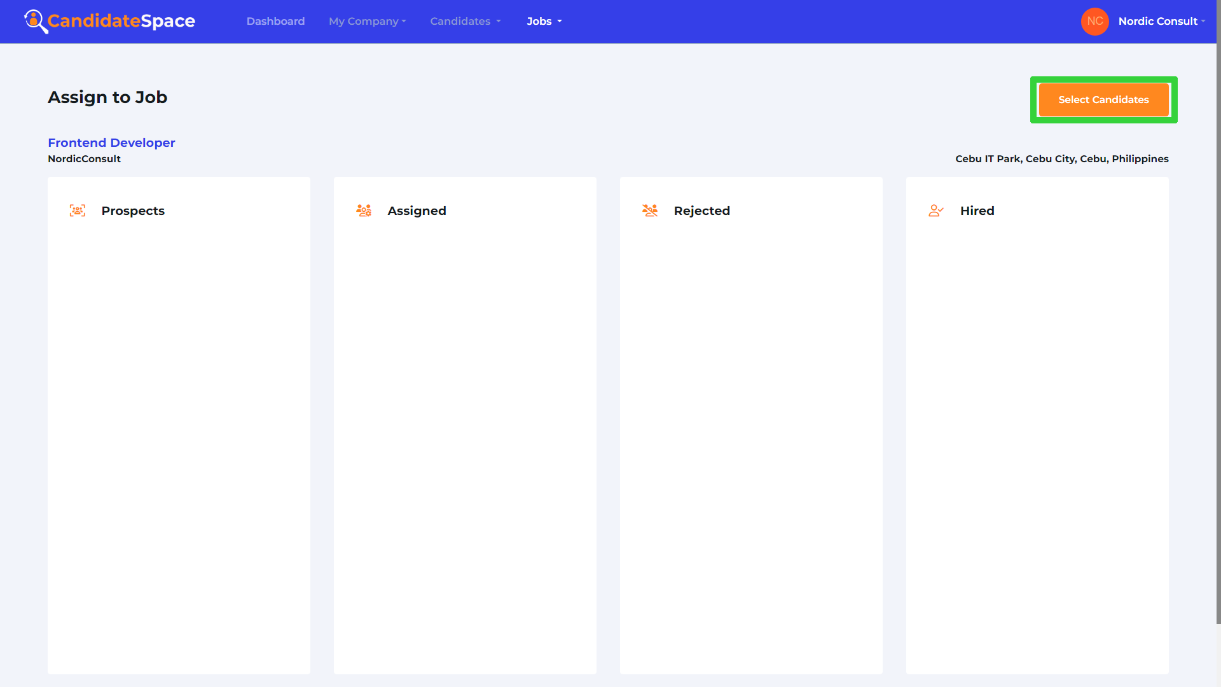The height and width of the screenshot is (687, 1221).
Task: Click the Assigned column icon
Action: 364,210
